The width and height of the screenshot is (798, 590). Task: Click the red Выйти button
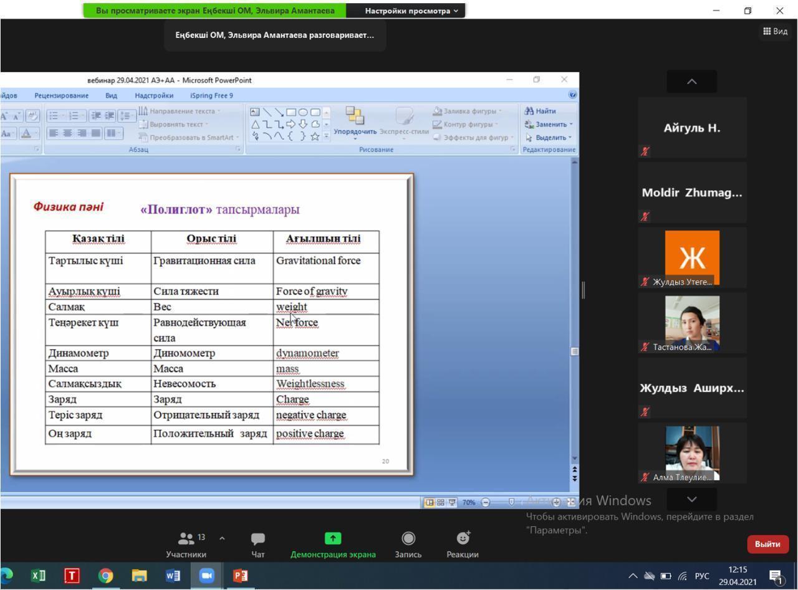point(767,544)
